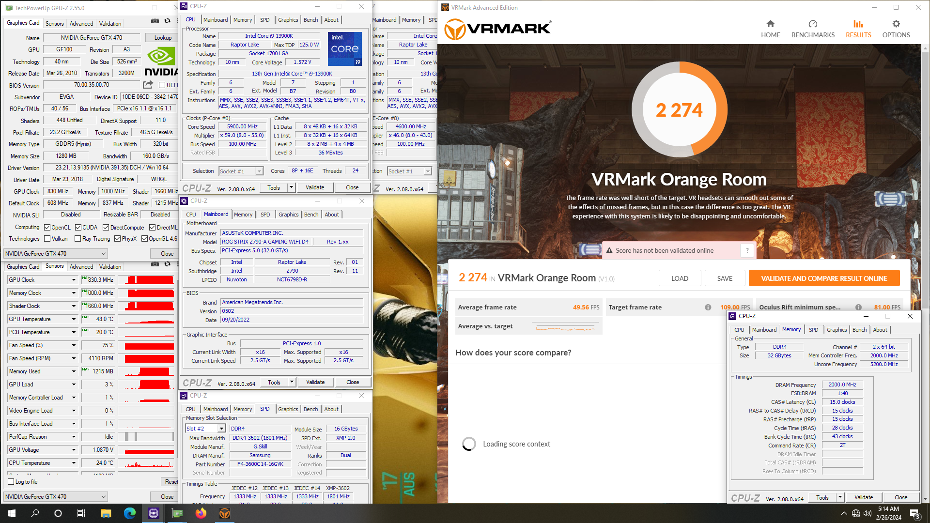This screenshot has width=930, height=523.
Task: Open VRMark RESULTS section
Action: click(x=858, y=29)
